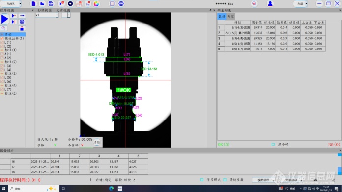Click report row 18 value 13.151
Screen dimensions: 342x192
118,172
